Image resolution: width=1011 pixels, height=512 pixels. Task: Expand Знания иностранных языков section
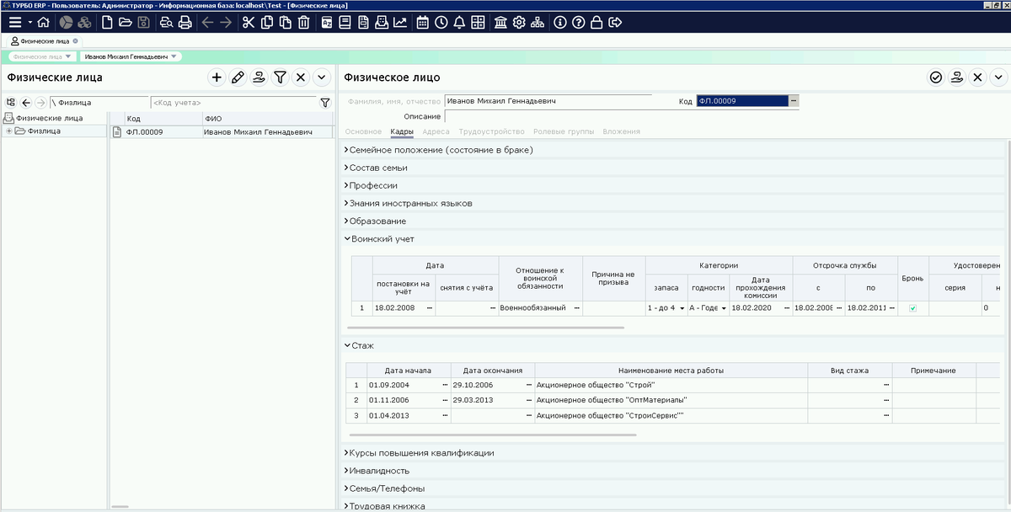(x=346, y=203)
